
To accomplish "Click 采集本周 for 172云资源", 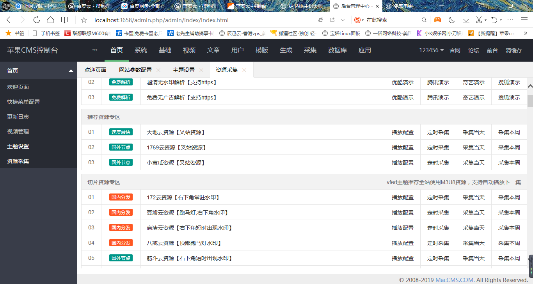I will pos(509,197).
